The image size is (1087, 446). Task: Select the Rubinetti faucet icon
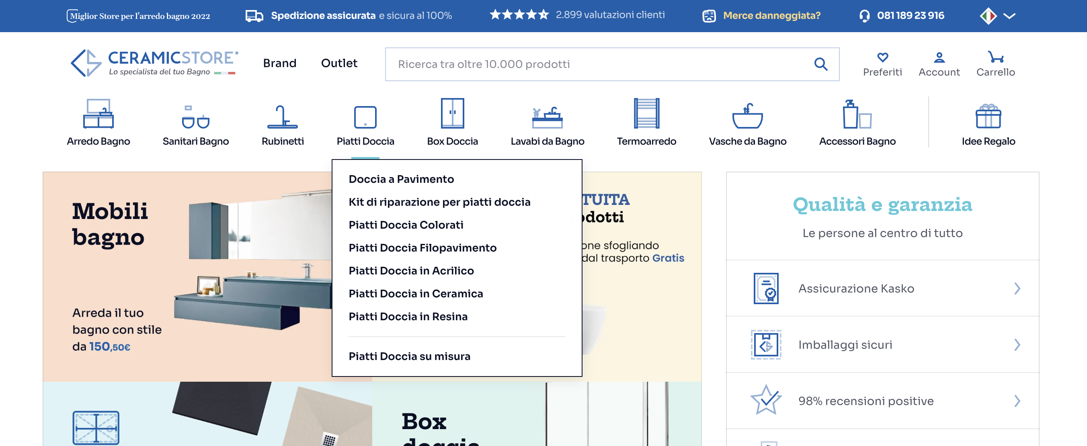282,117
